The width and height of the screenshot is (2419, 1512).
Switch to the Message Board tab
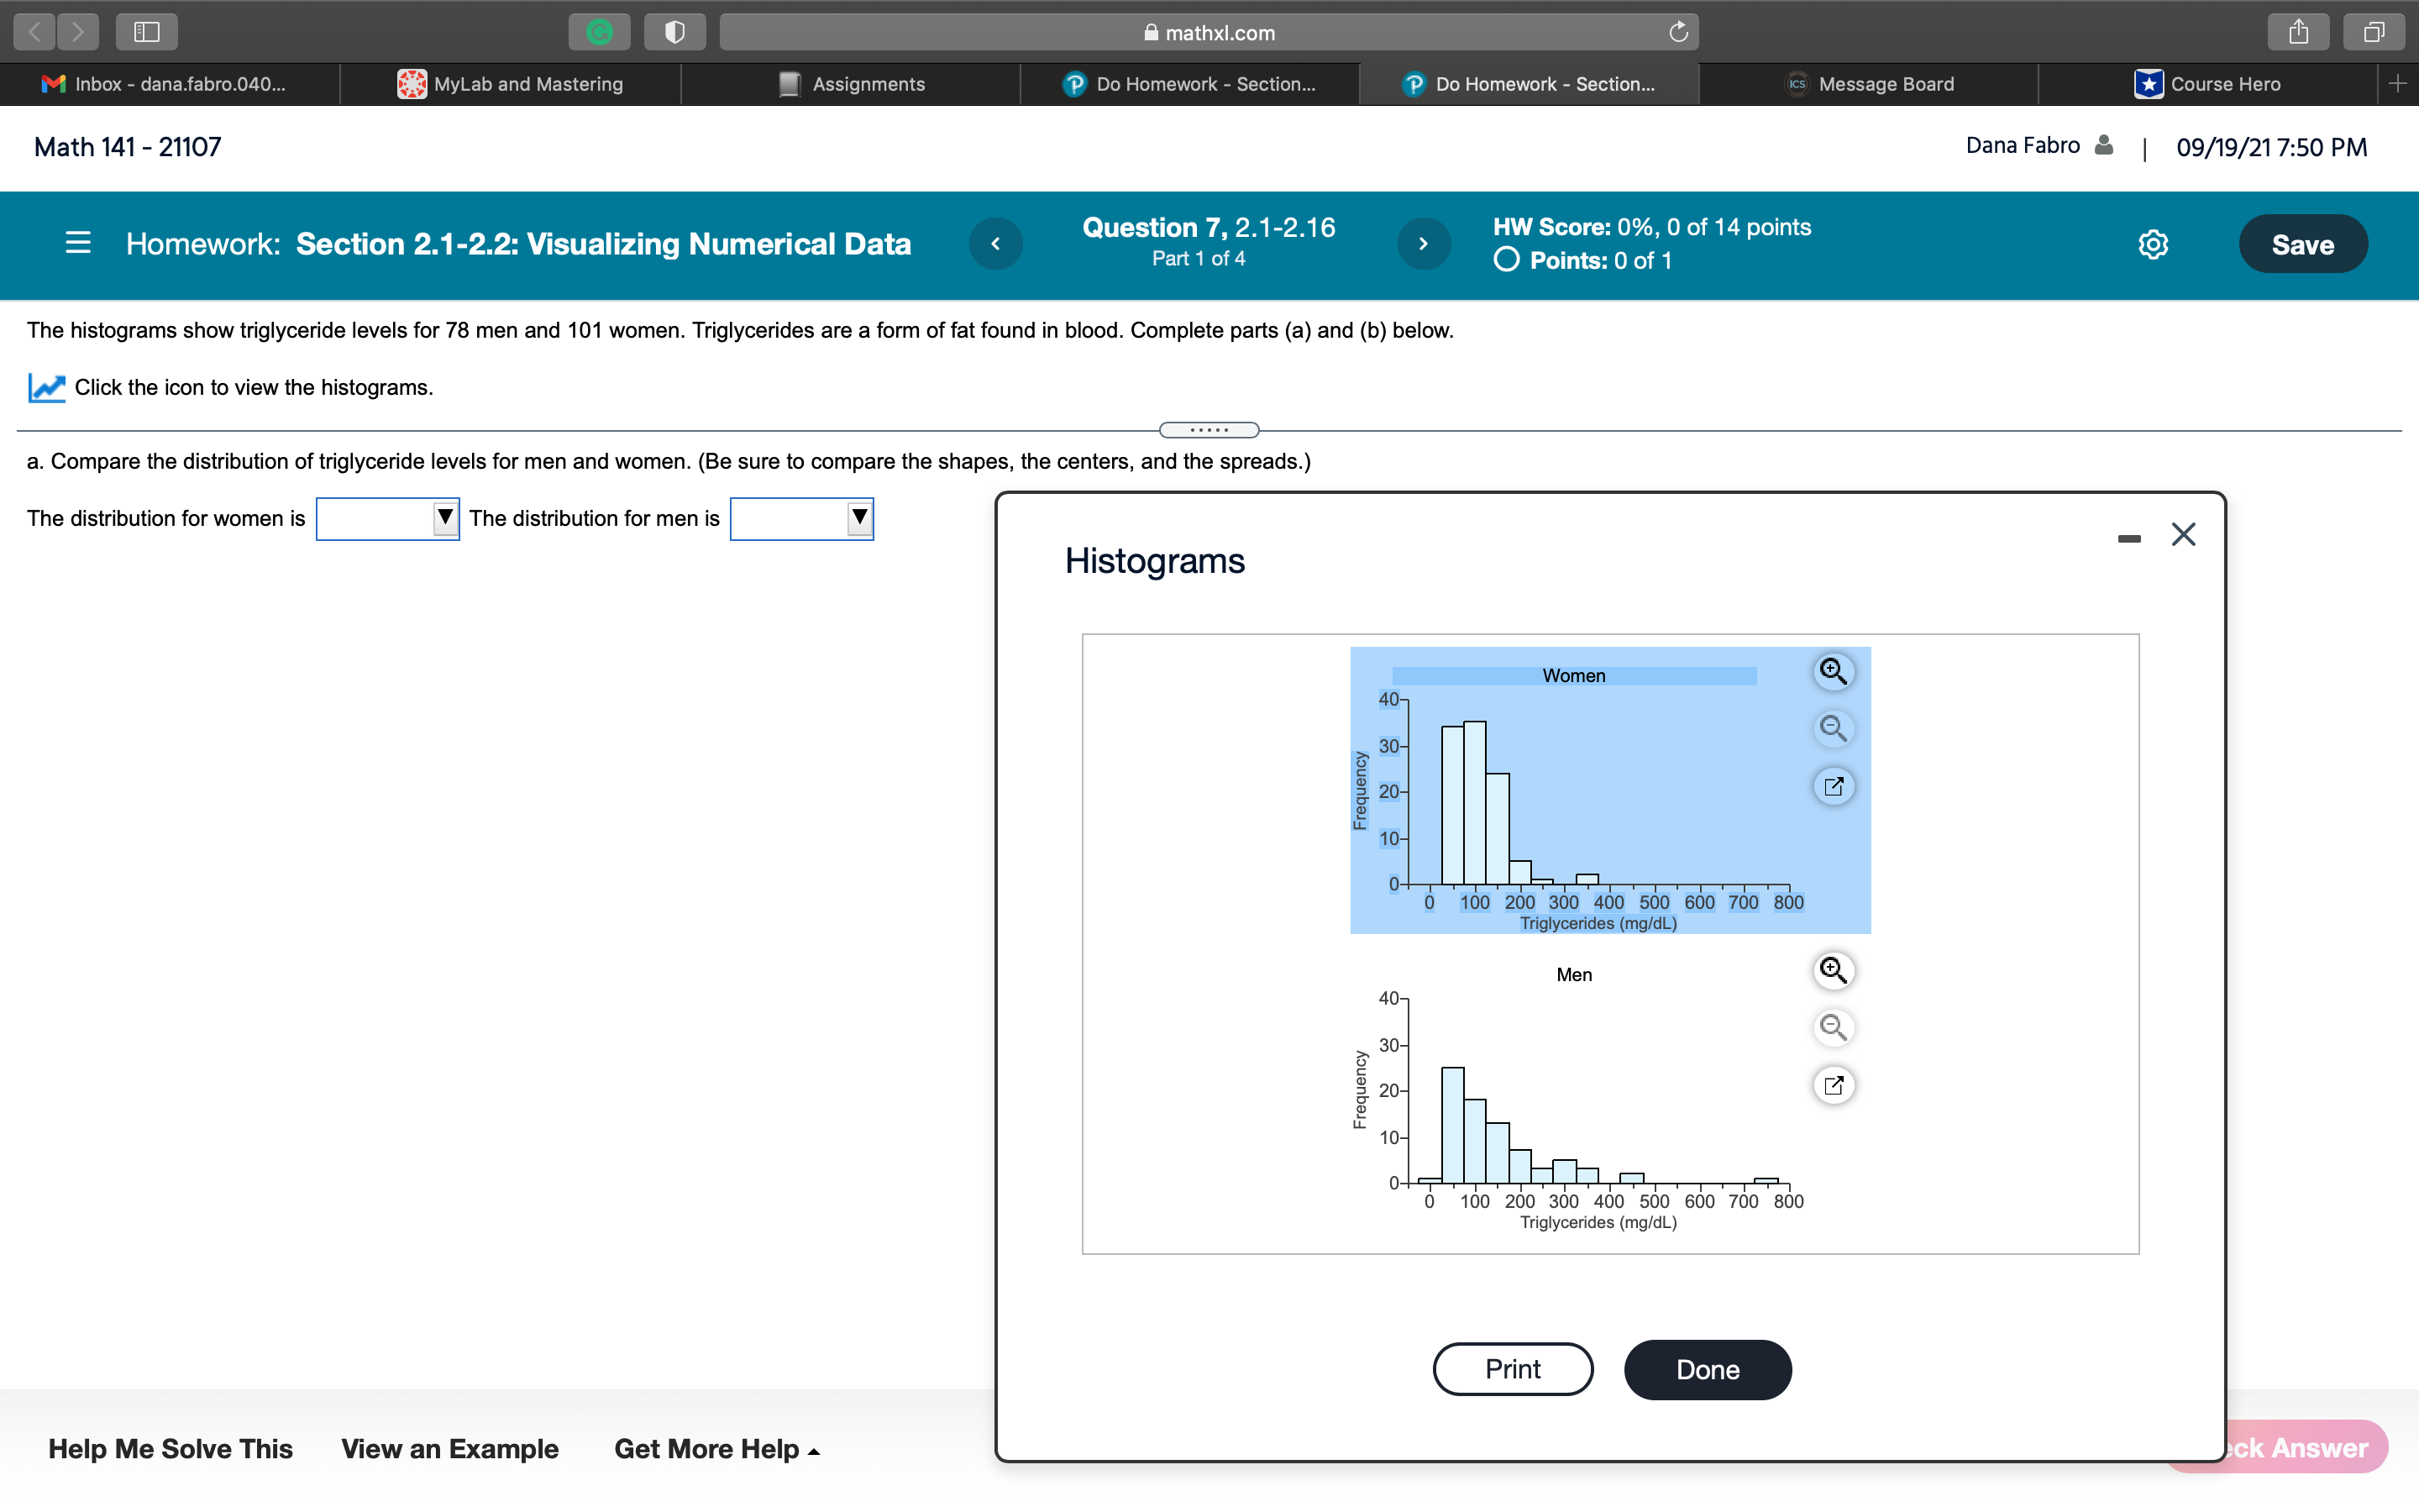(x=1869, y=84)
